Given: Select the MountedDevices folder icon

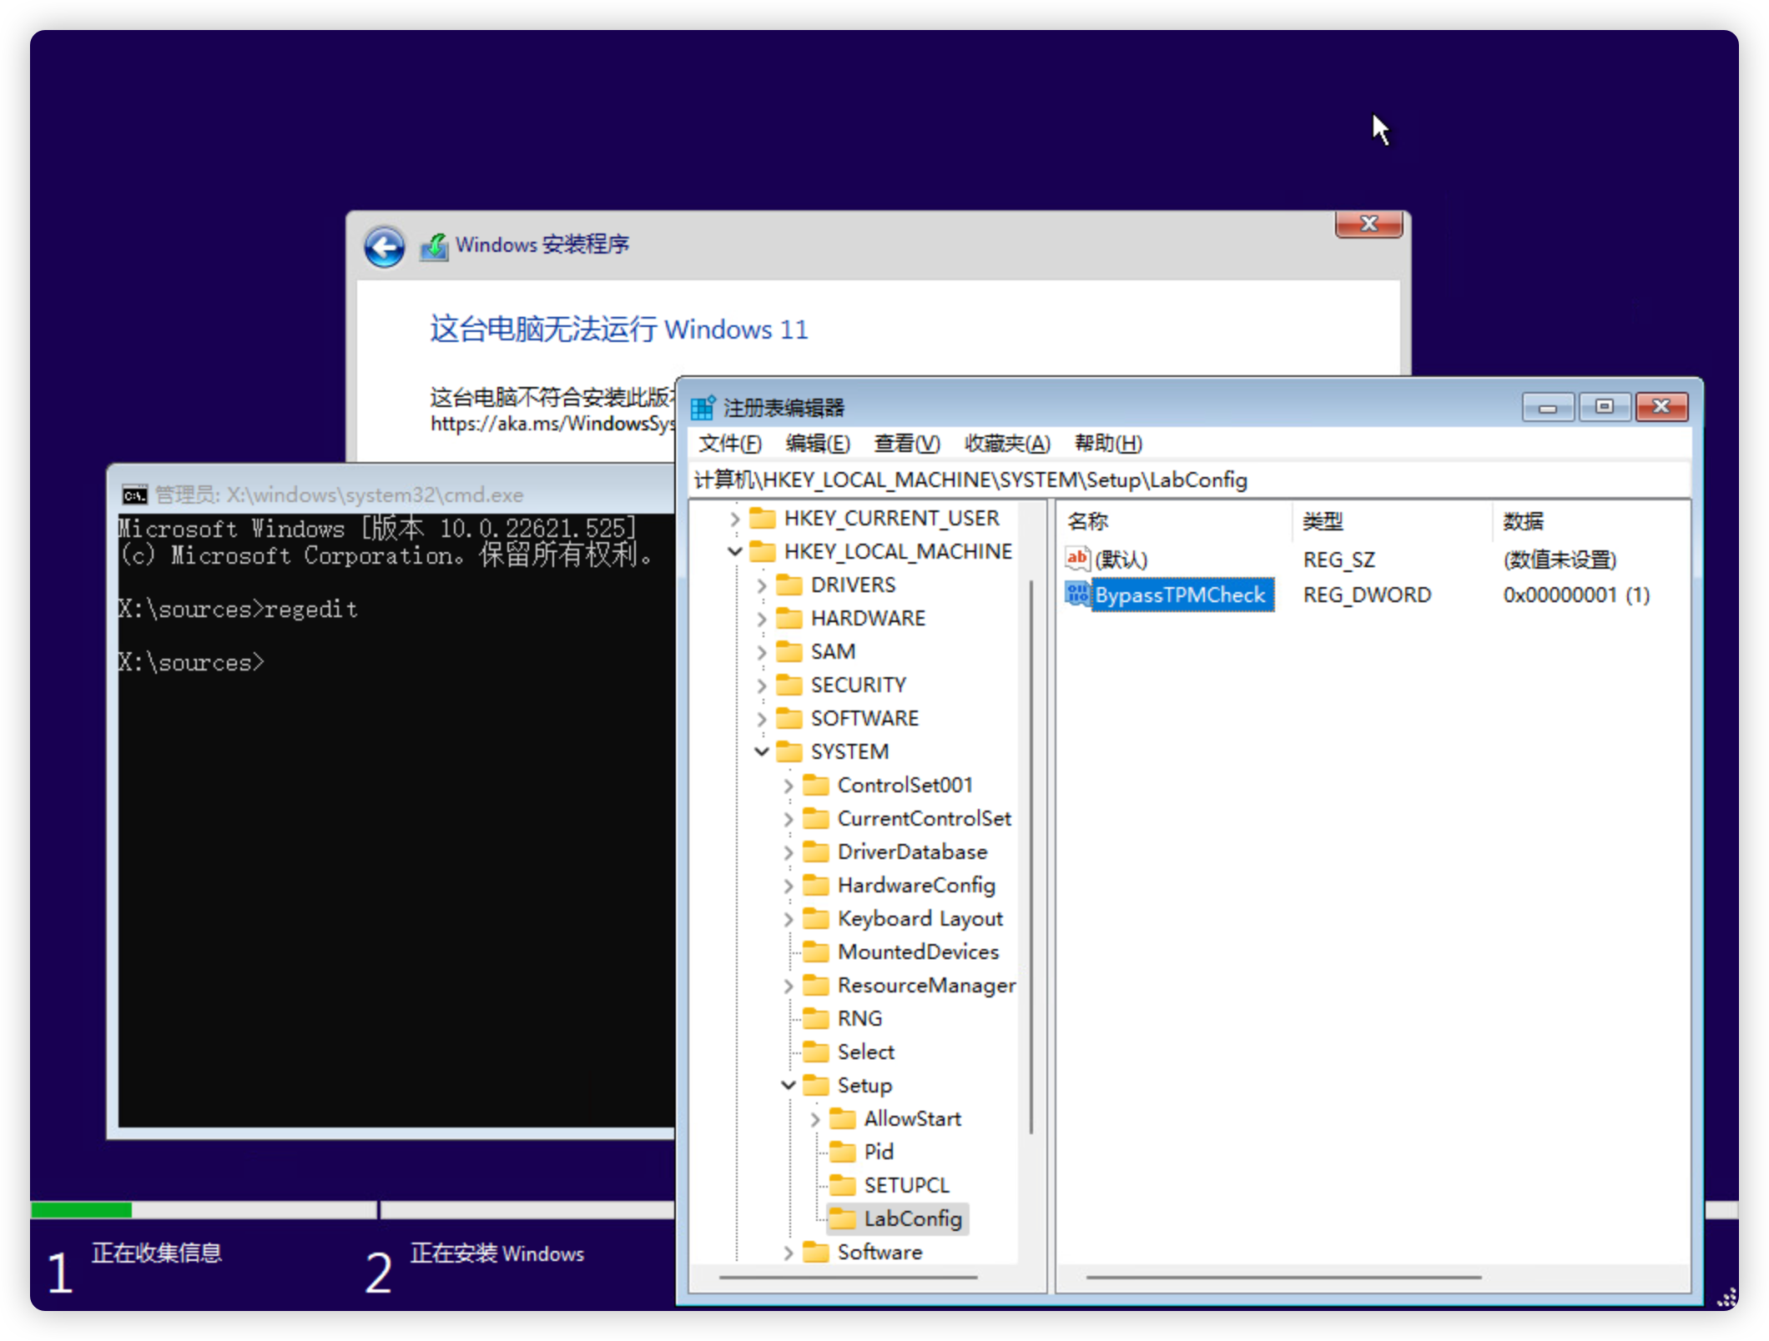Looking at the screenshot, I should tap(816, 952).
